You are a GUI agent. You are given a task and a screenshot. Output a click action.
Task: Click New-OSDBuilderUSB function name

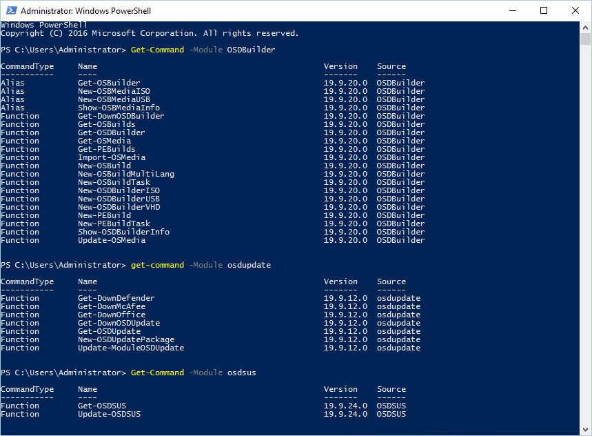119,199
